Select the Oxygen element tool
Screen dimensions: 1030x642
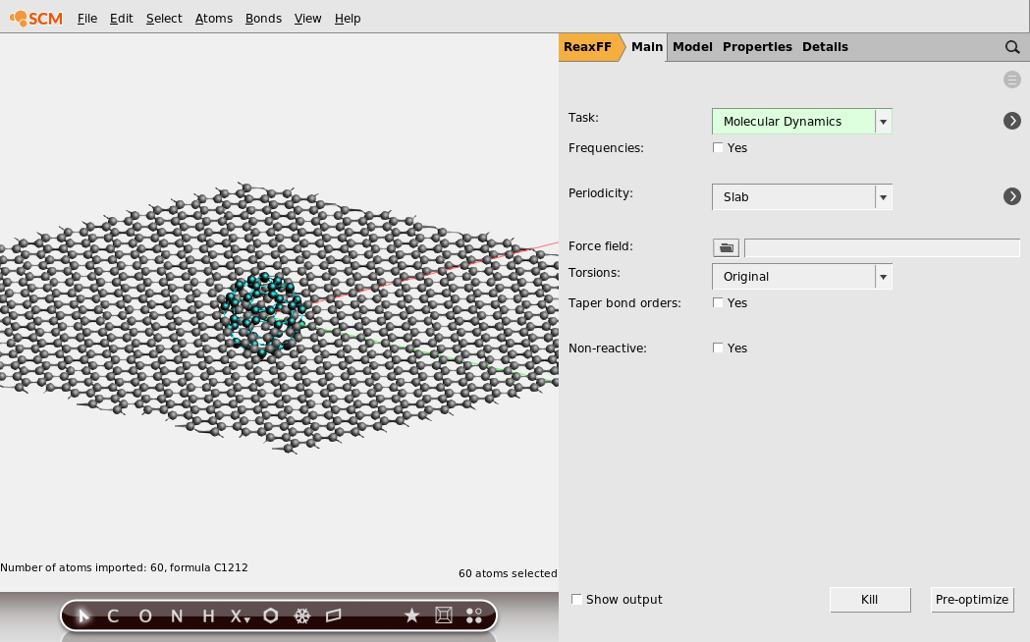(144, 615)
